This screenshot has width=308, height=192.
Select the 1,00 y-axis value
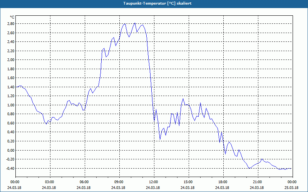click(x=11, y=105)
